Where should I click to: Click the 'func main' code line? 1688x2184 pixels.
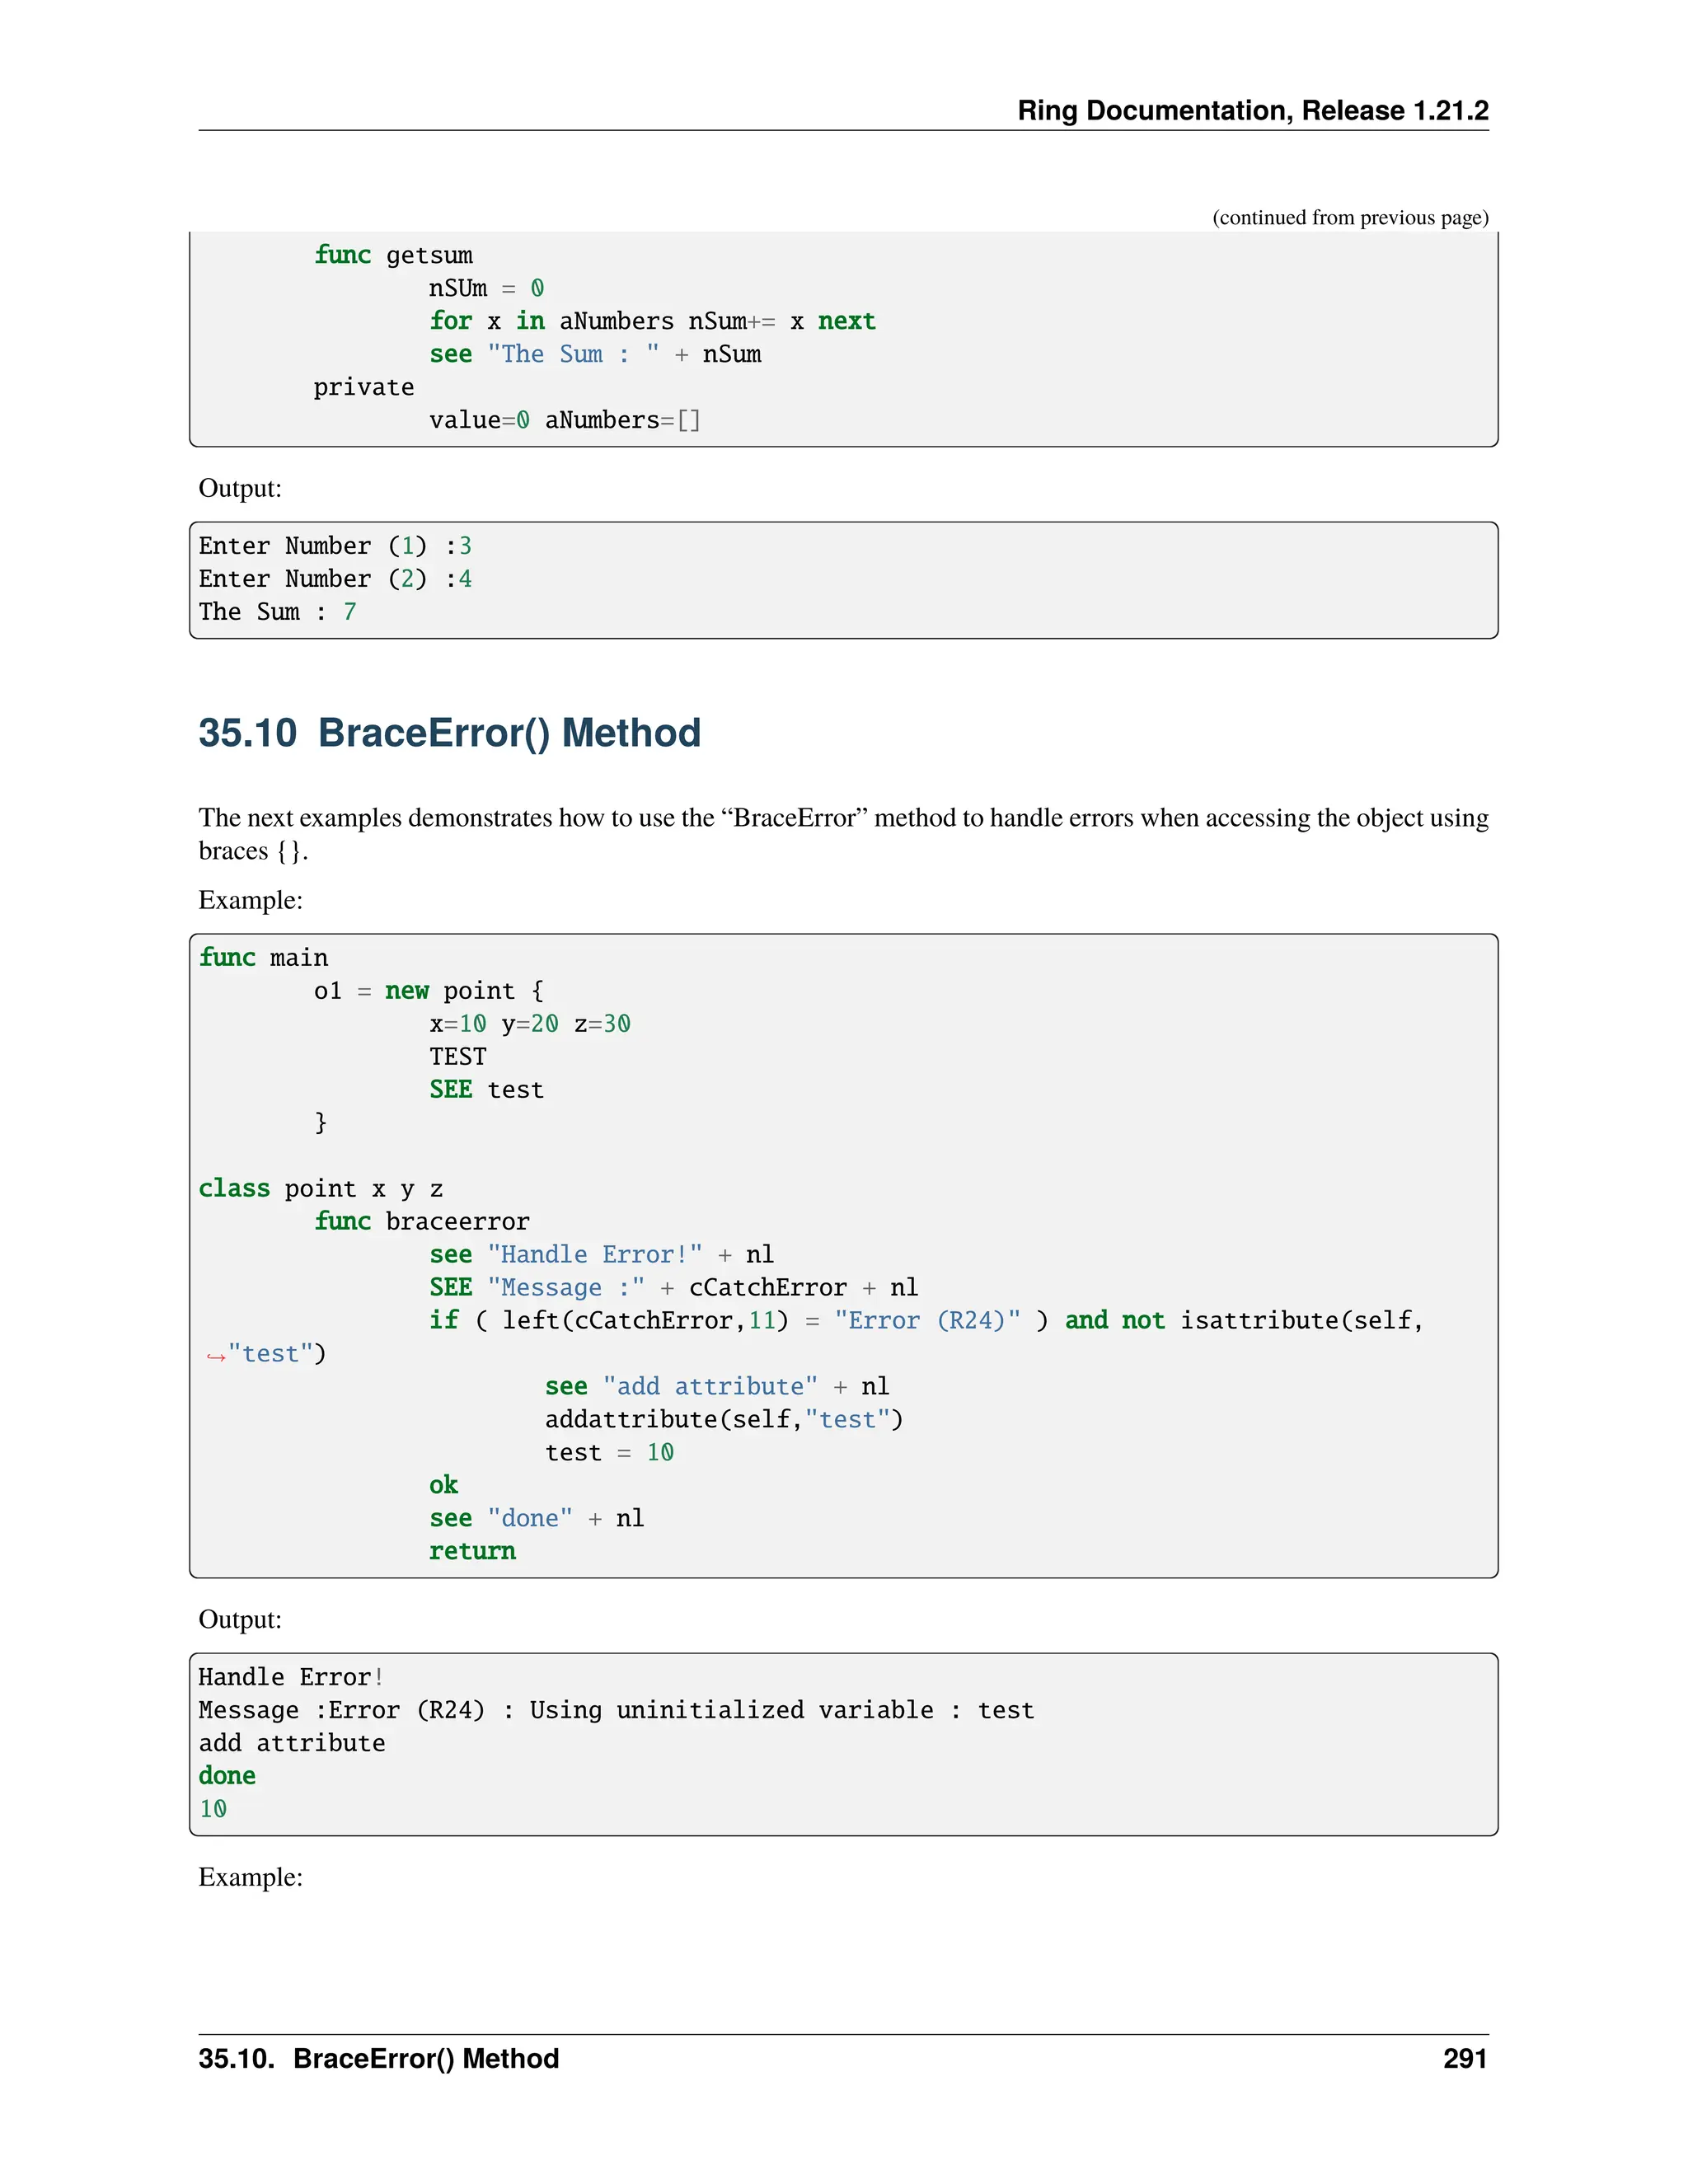tap(263, 958)
